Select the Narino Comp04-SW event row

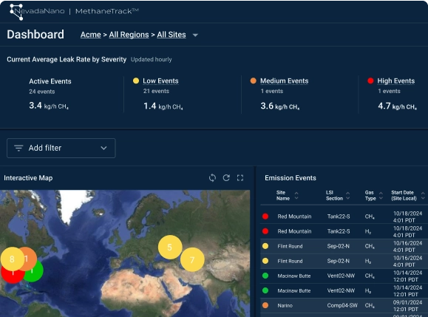coord(344,305)
